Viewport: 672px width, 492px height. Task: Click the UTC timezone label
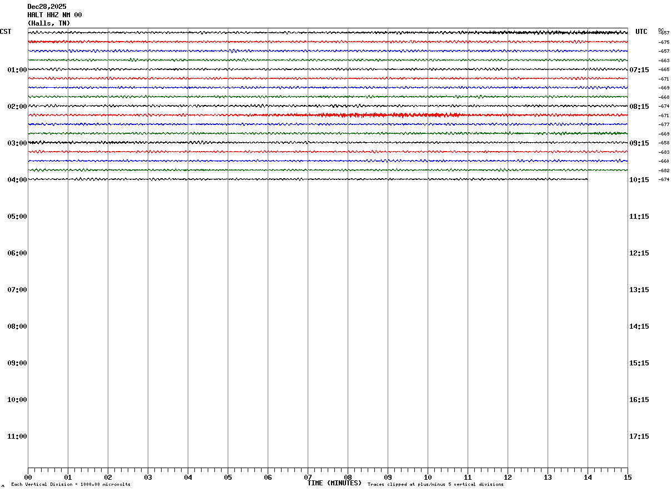641,32
